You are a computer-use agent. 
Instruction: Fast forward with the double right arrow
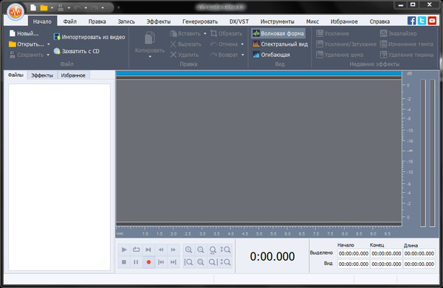click(174, 250)
